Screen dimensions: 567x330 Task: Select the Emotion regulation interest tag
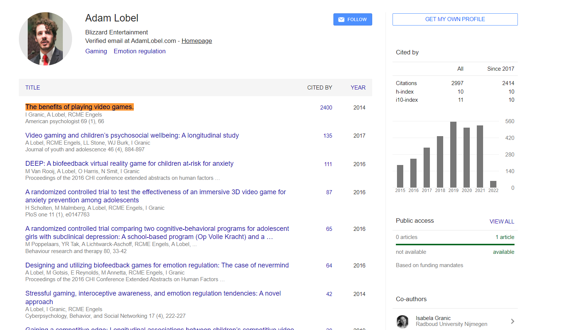pyautogui.click(x=140, y=51)
